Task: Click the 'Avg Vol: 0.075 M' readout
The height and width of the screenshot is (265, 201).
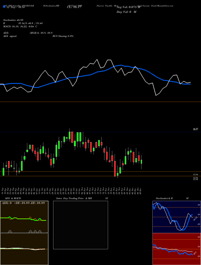Action: (128, 8)
